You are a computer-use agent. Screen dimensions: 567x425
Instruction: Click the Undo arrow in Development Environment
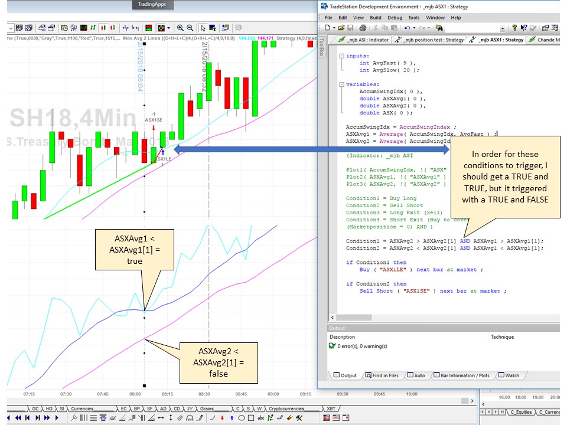[x=408, y=28]
